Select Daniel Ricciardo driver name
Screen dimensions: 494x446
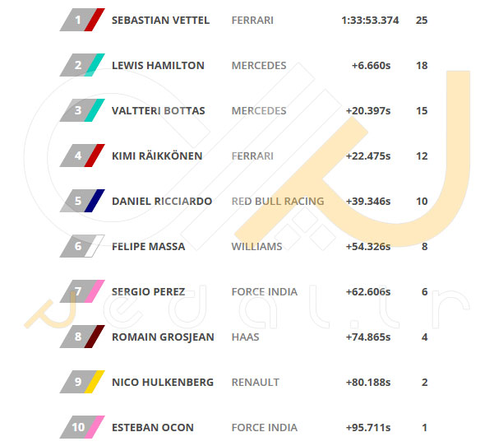pyautogui.click(x=162, y=202)
